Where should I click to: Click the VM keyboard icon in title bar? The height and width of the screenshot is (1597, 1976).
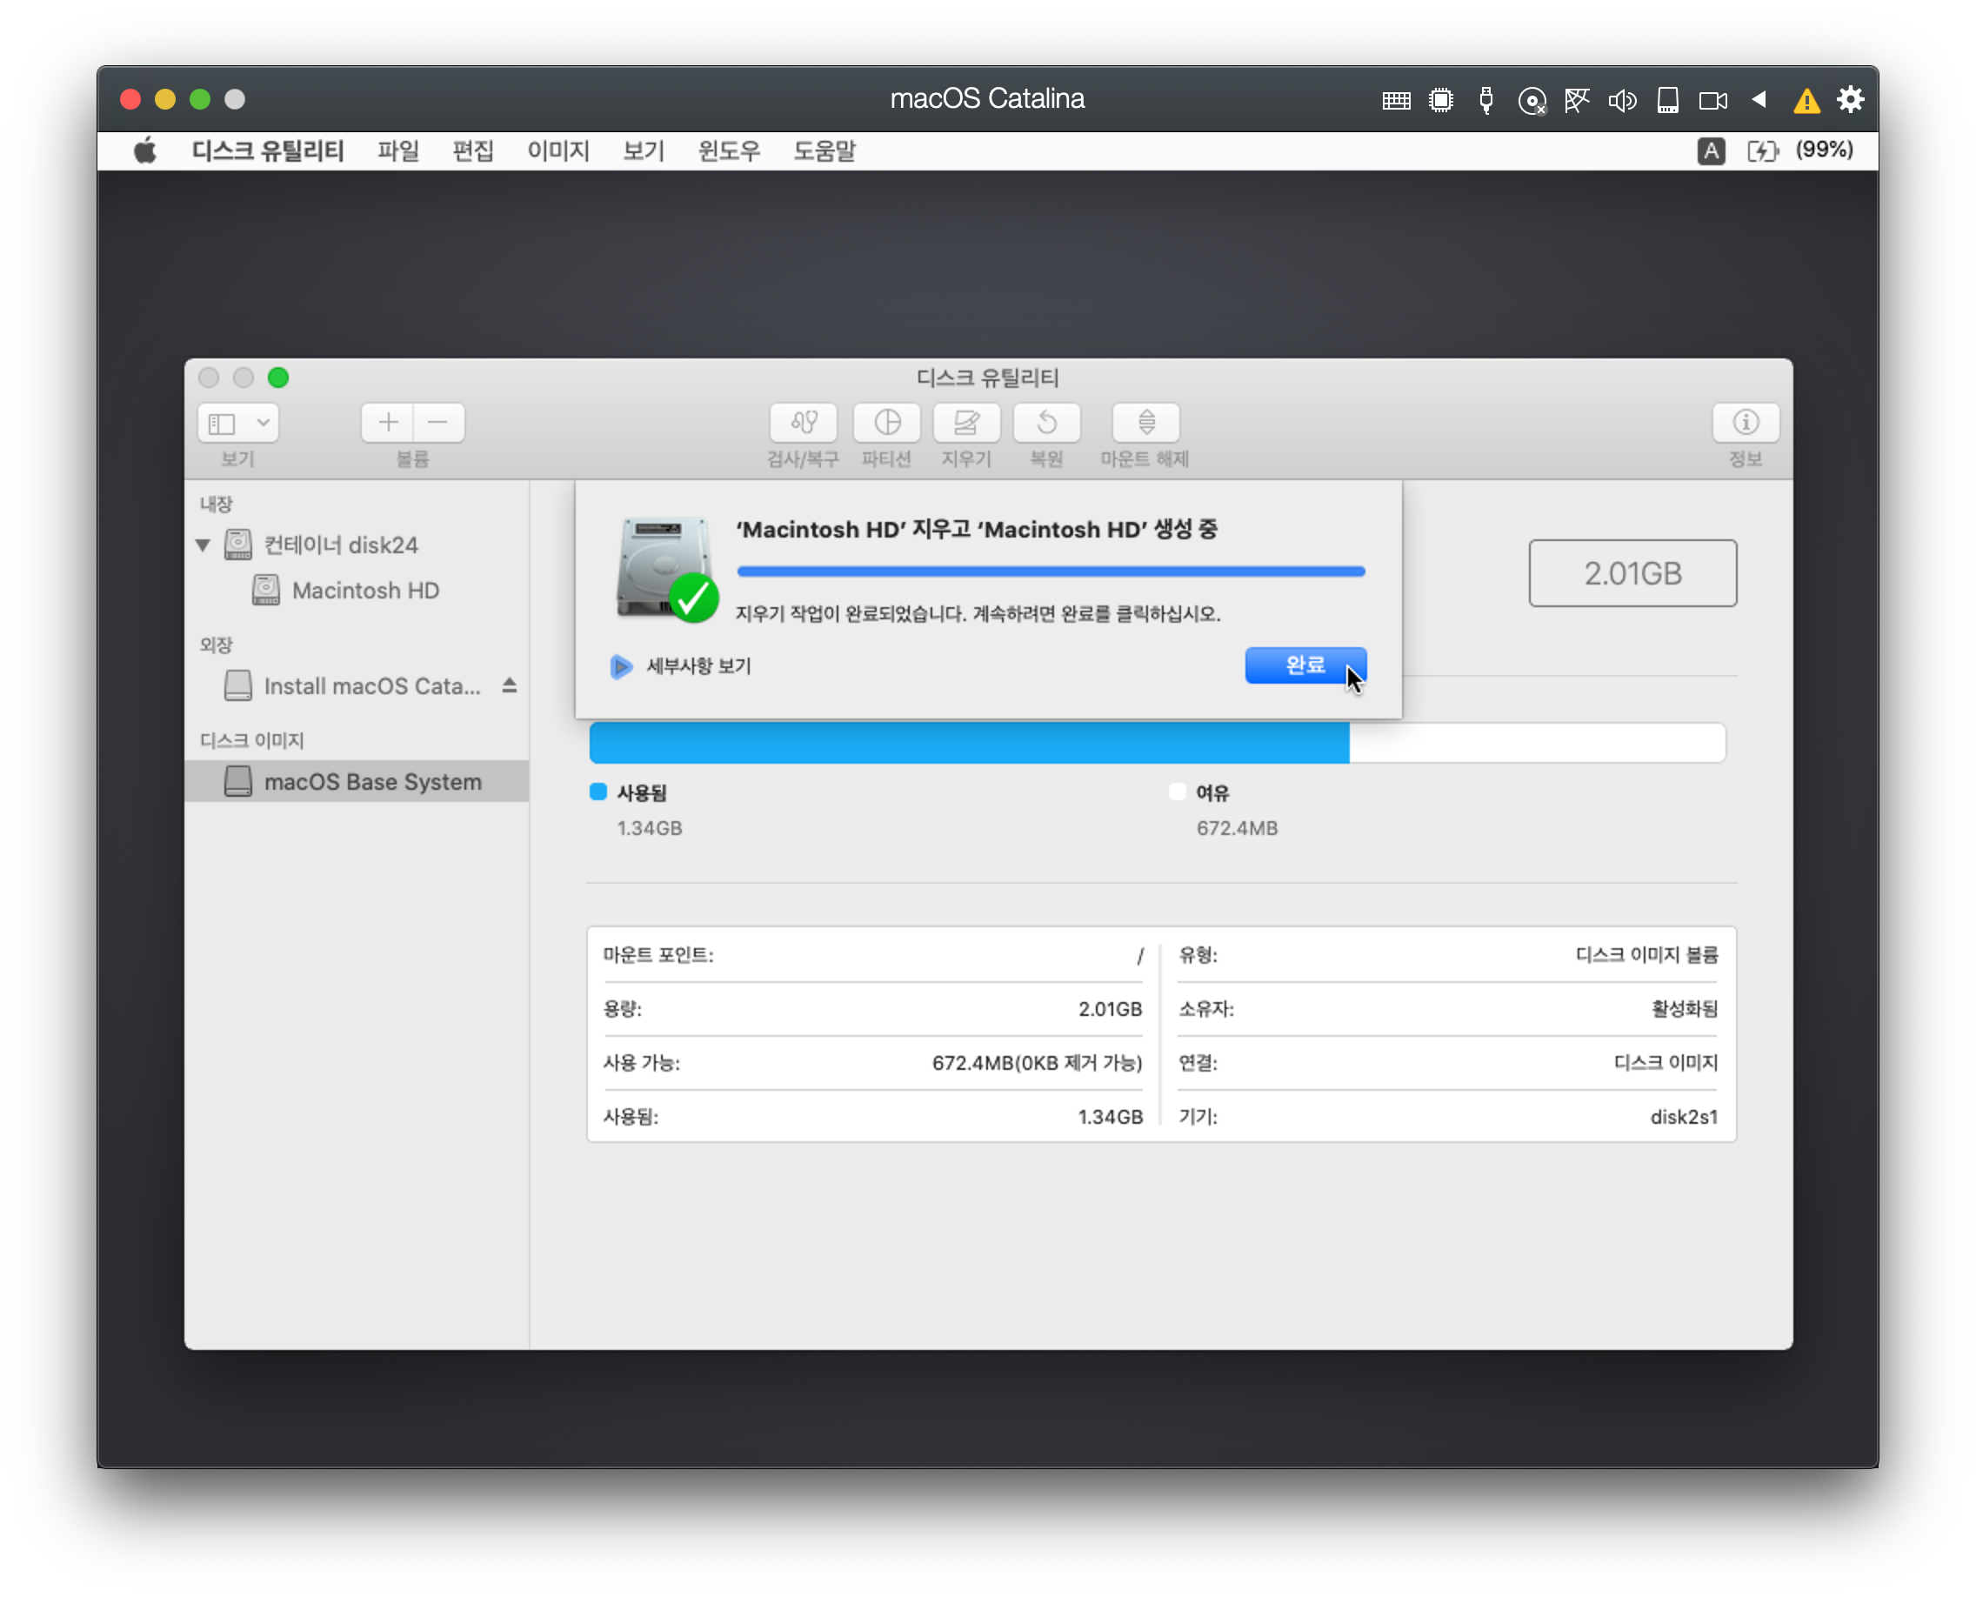tap(1397, 100)
